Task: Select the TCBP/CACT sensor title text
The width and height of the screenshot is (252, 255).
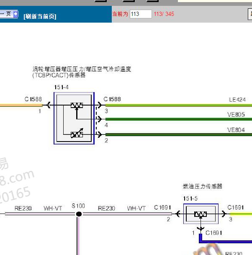Action: tap(82, 72)
